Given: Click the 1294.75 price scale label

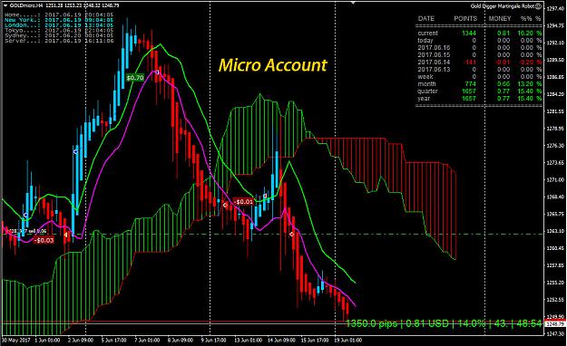Looking at the screenshot, I should pyautogui.click(x=555, y=25).
